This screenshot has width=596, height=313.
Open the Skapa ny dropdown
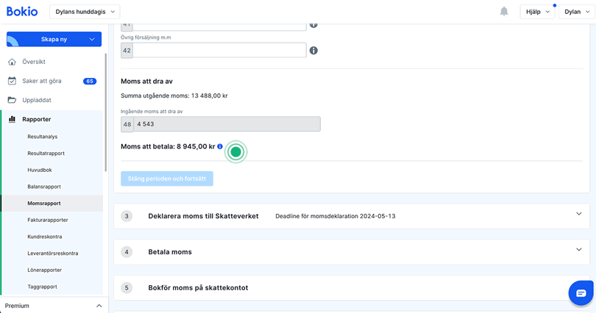pos(54,39)
